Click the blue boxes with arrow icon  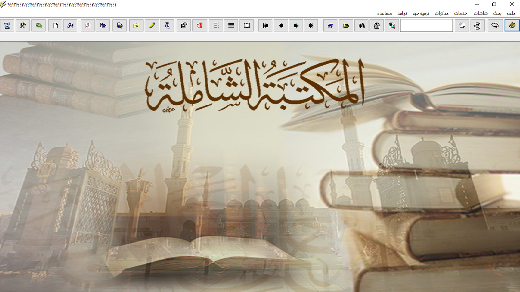pyautogui.click(x=70, y=25)
